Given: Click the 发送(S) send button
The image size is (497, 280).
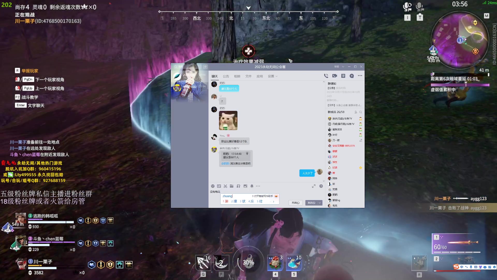Looking at the screenshot, I should 311,203.
